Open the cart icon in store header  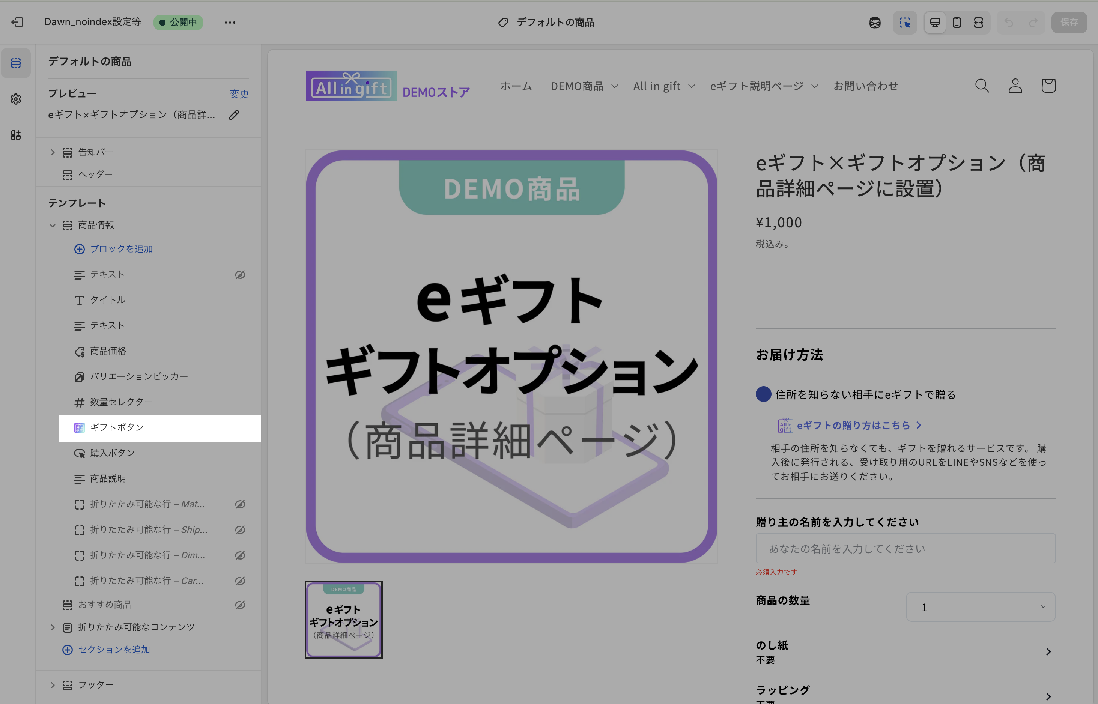[x=1048, y=86]
